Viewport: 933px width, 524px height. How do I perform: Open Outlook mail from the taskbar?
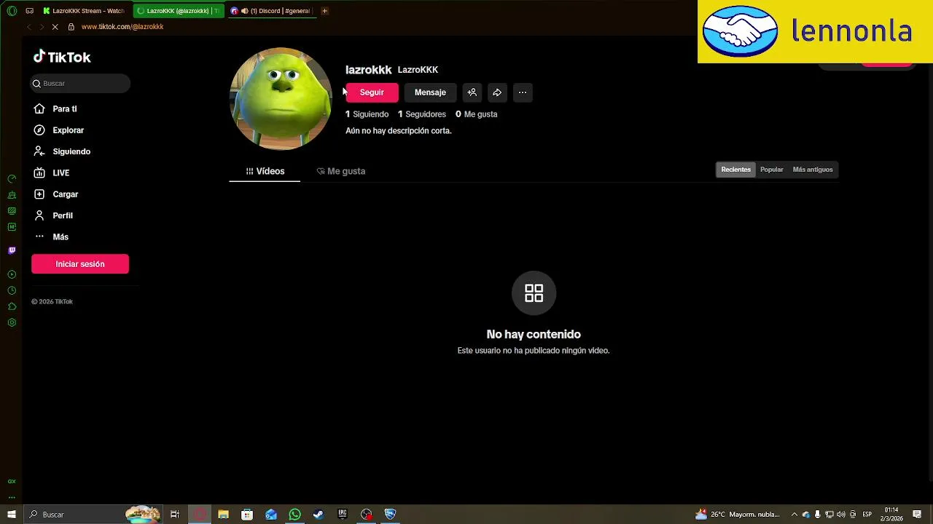[x=271, y=515]
